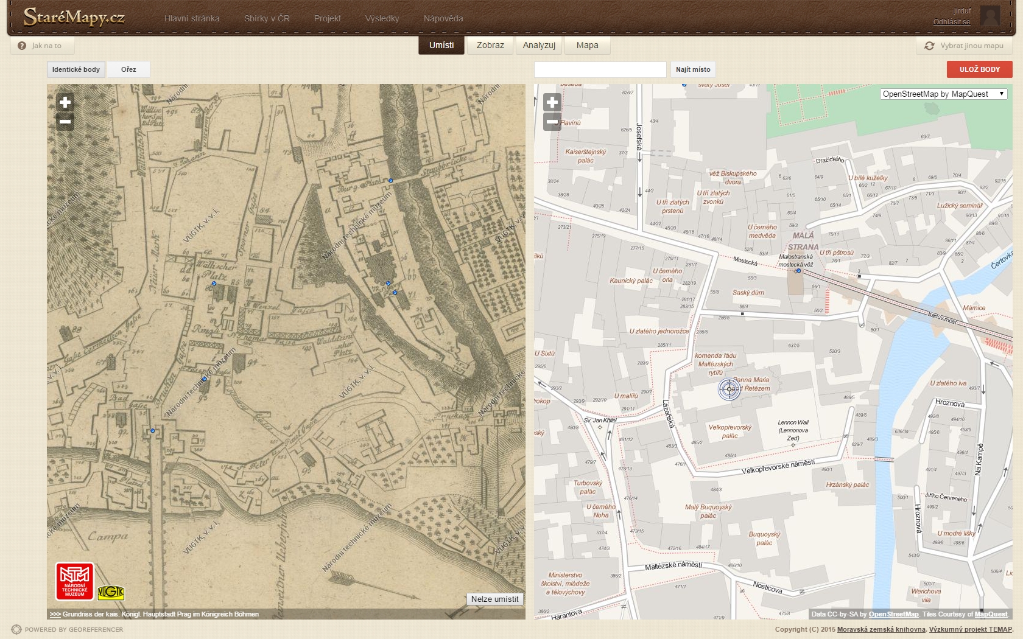Click the Velkopřevorské náměstí street label
Screen dimensions: 1023x639
[778, 467]
